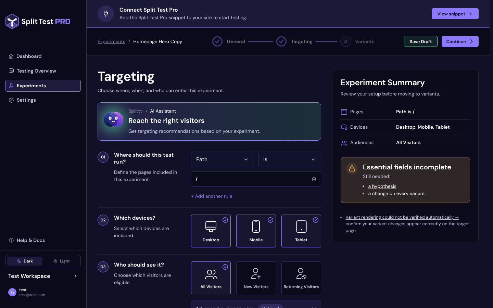Click the Pages icon in Experiment Summary
493x308 pixels.
pyautogui.click(x=344, y=112)
